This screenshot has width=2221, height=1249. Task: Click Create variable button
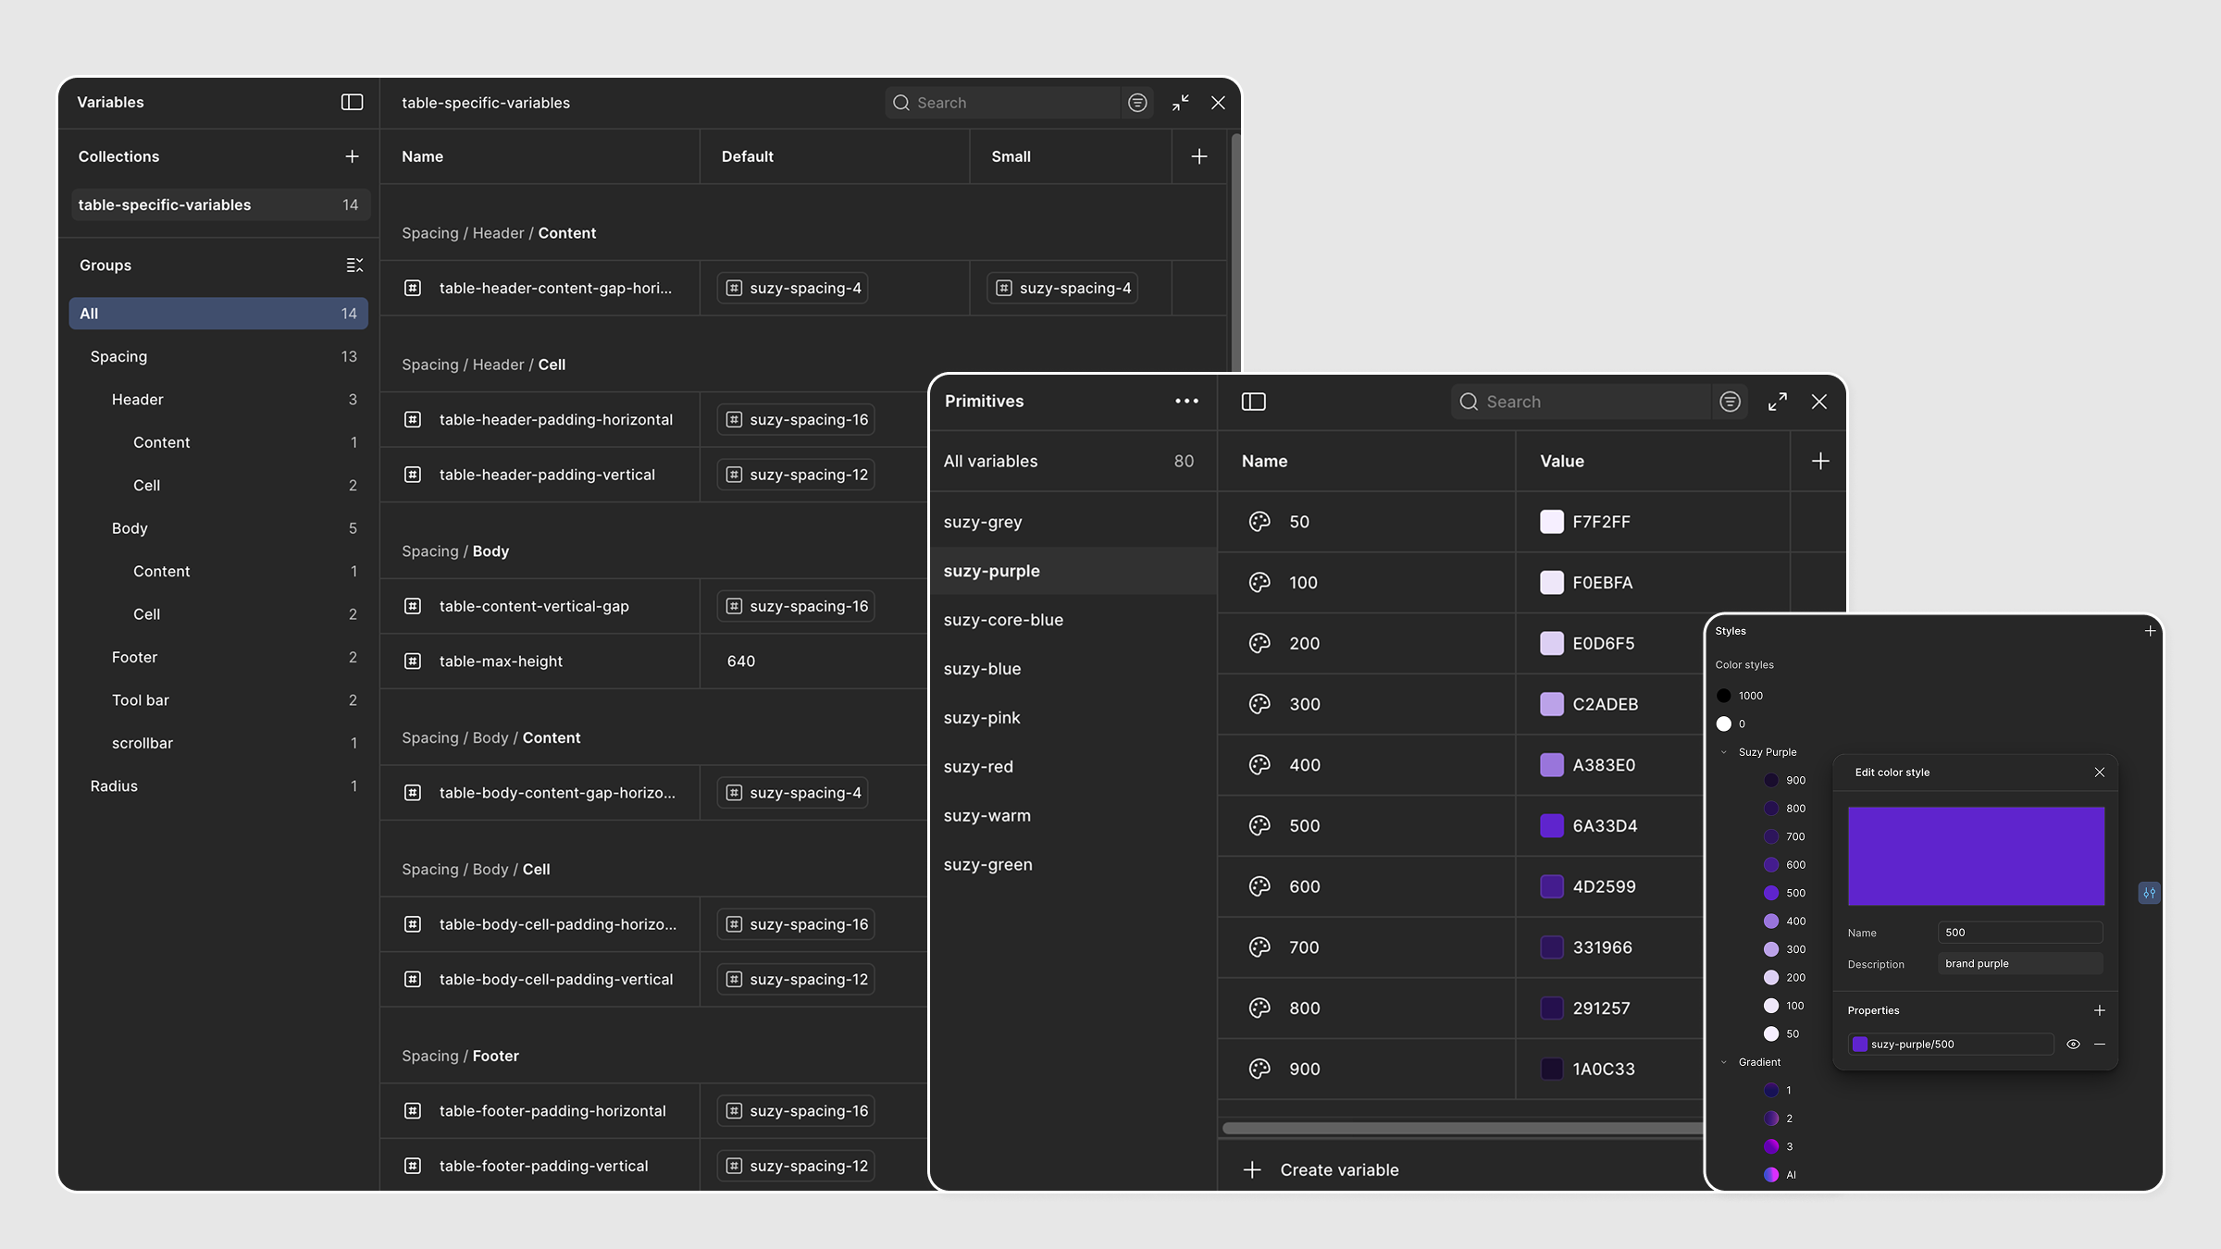tap(1321, 1170)
